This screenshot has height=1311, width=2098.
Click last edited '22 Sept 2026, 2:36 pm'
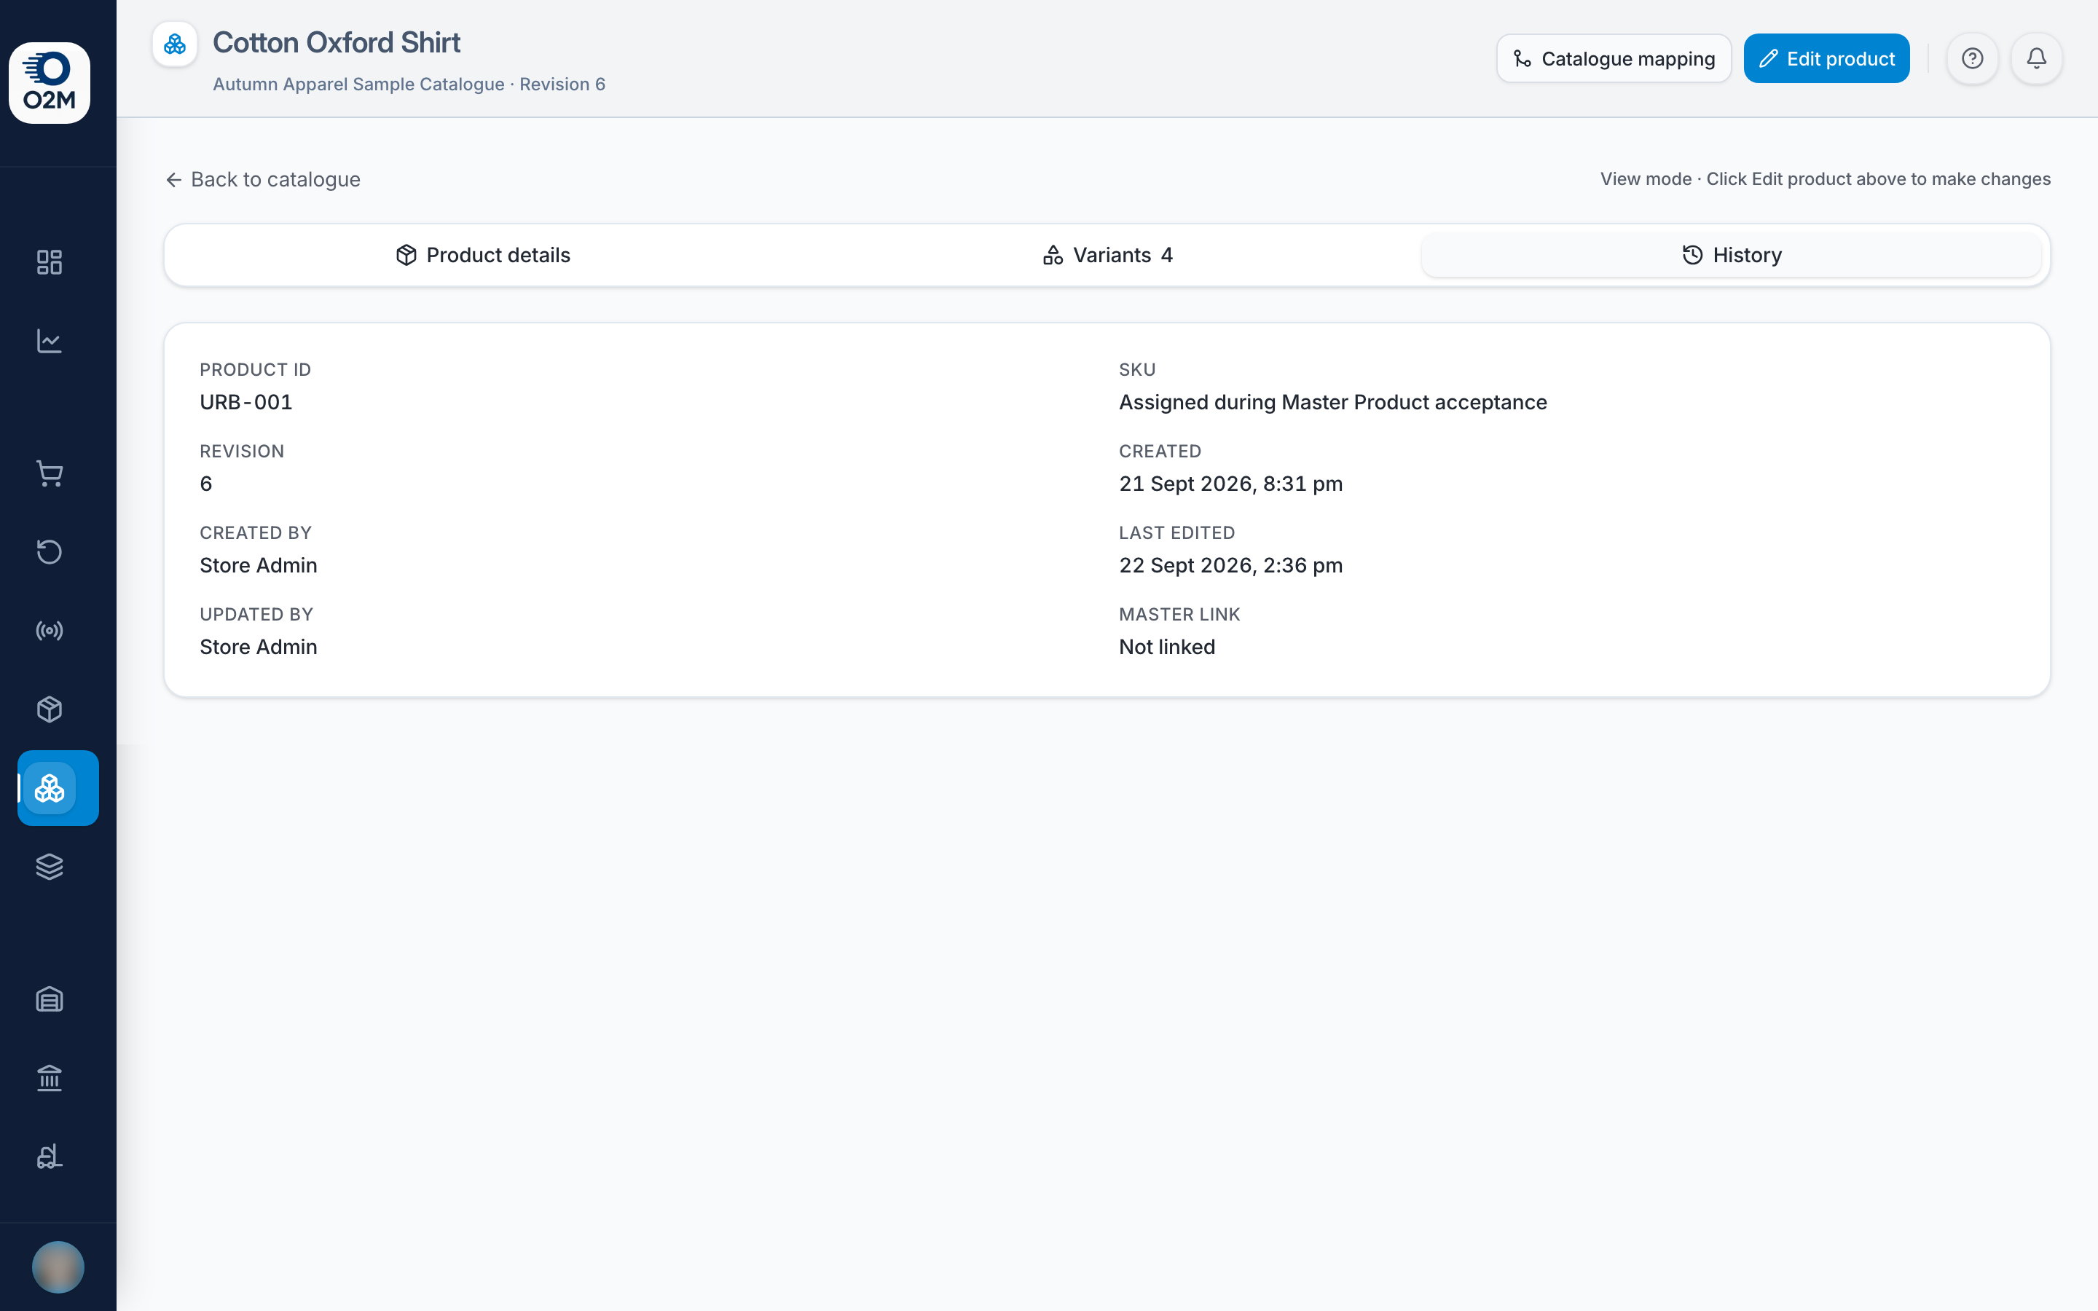[1230, 565]
